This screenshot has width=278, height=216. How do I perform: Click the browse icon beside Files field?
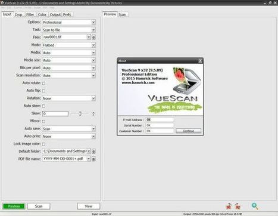[x=93, y=37]
